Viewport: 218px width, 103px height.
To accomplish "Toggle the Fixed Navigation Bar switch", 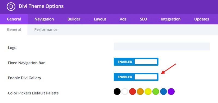I will tap(136, 62).
